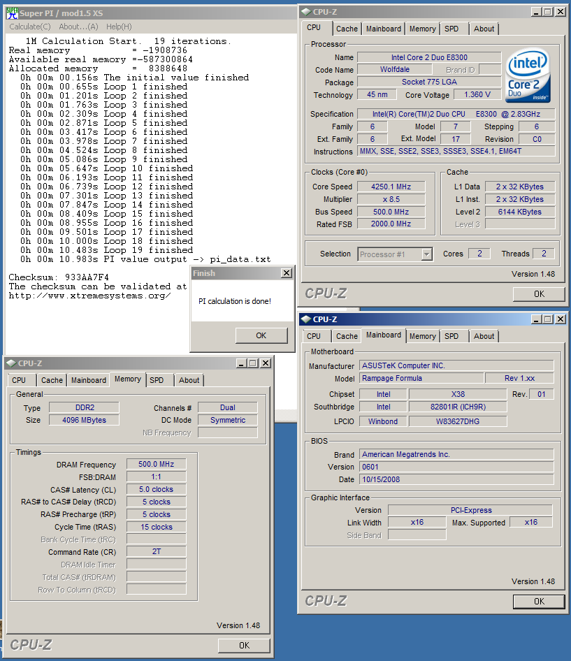Select About tab in the Memory window
Screen dimensions: 571x661
pyautogui.click(x=189, y=380)
